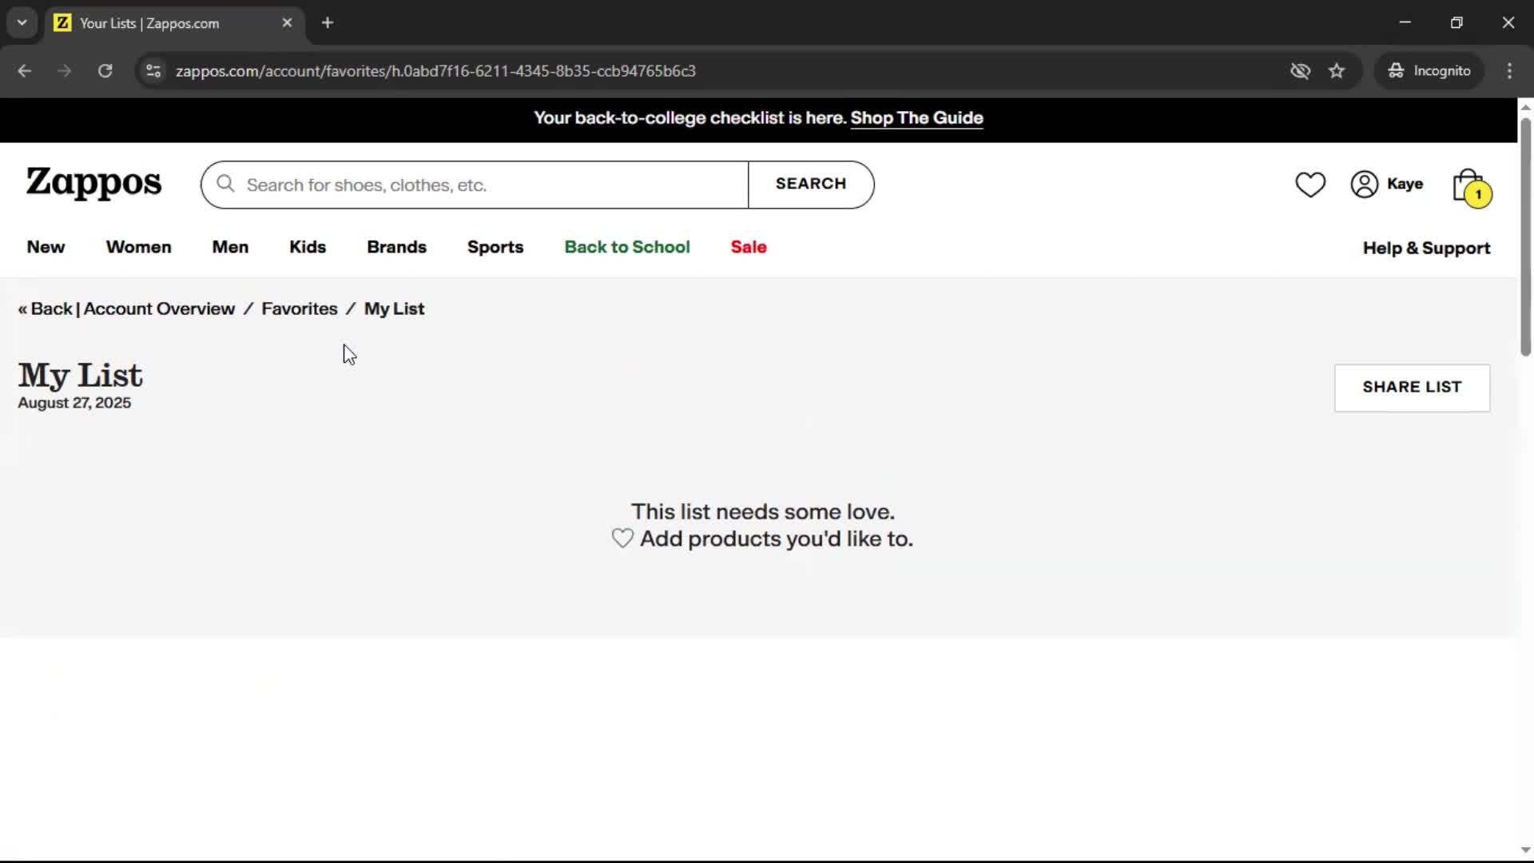Go back with browser back arrow
1534x863 pixels.
24,70
